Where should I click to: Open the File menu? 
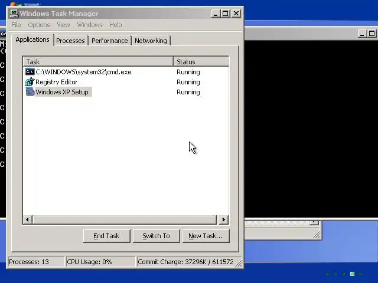(x=16, y=25)
